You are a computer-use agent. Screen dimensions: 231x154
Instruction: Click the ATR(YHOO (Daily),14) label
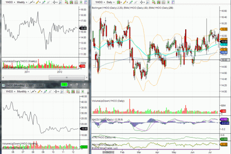[104, 137]
